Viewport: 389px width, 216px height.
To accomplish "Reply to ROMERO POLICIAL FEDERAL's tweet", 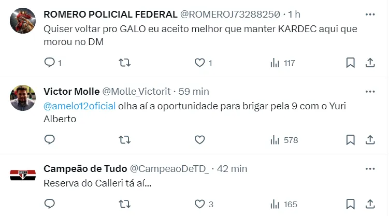I will (x=50, y=63).
